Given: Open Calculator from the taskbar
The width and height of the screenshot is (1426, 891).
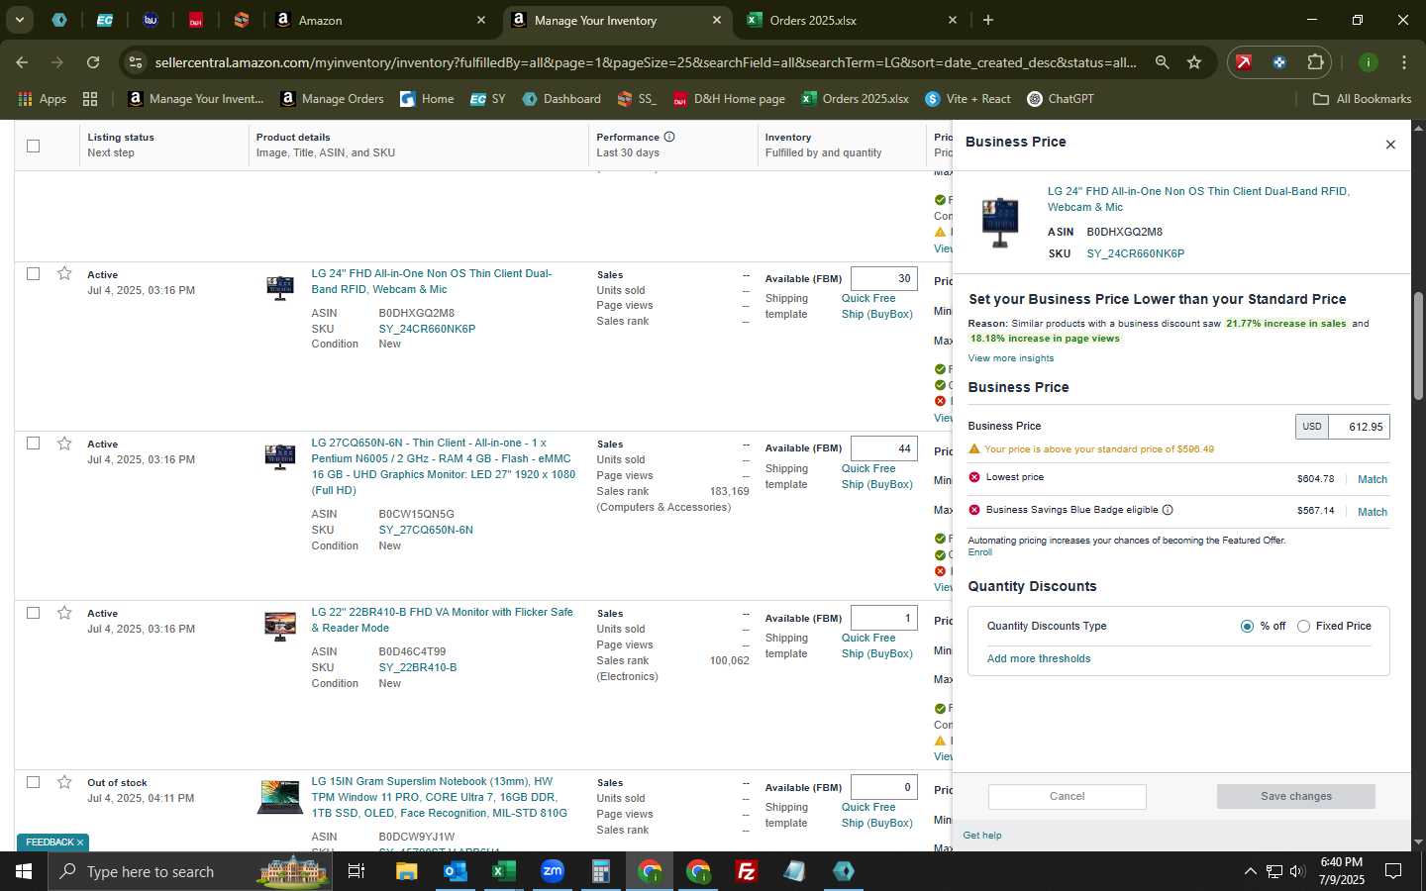Looking at the screenshot, I should click(x=600, y=871).
